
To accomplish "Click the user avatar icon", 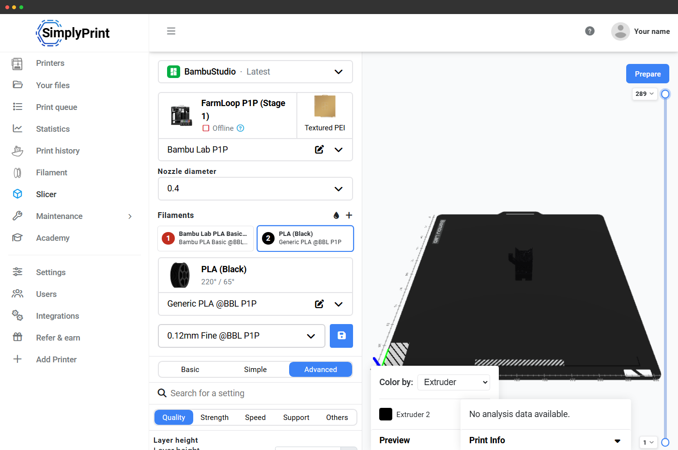I will pyautogui.click(x=620, y=31).
